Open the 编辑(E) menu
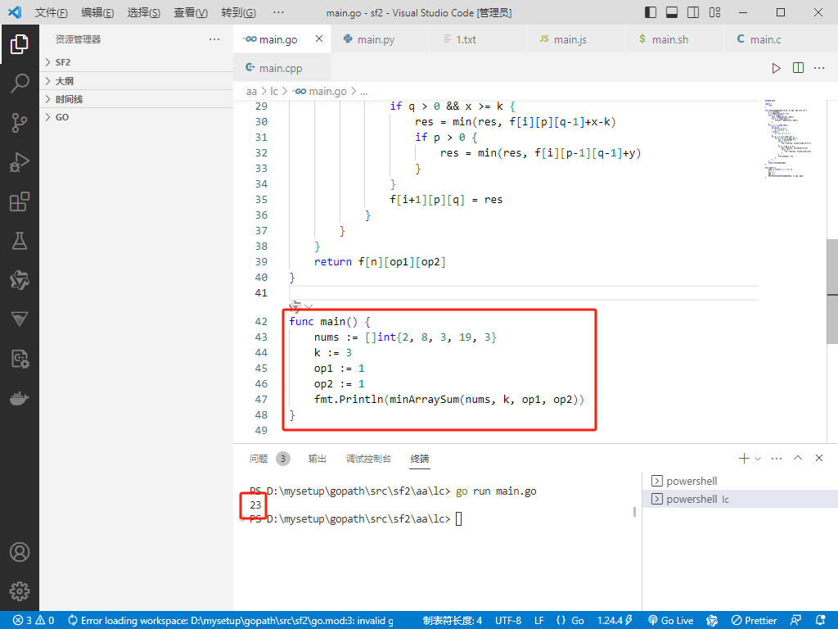The width and height of the screenshot is (838, 629). pyautogui.click(x=97, y=12)
